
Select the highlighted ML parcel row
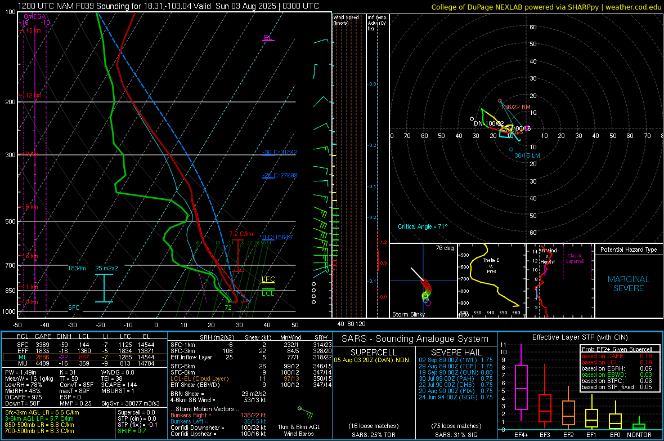point(85,357)
